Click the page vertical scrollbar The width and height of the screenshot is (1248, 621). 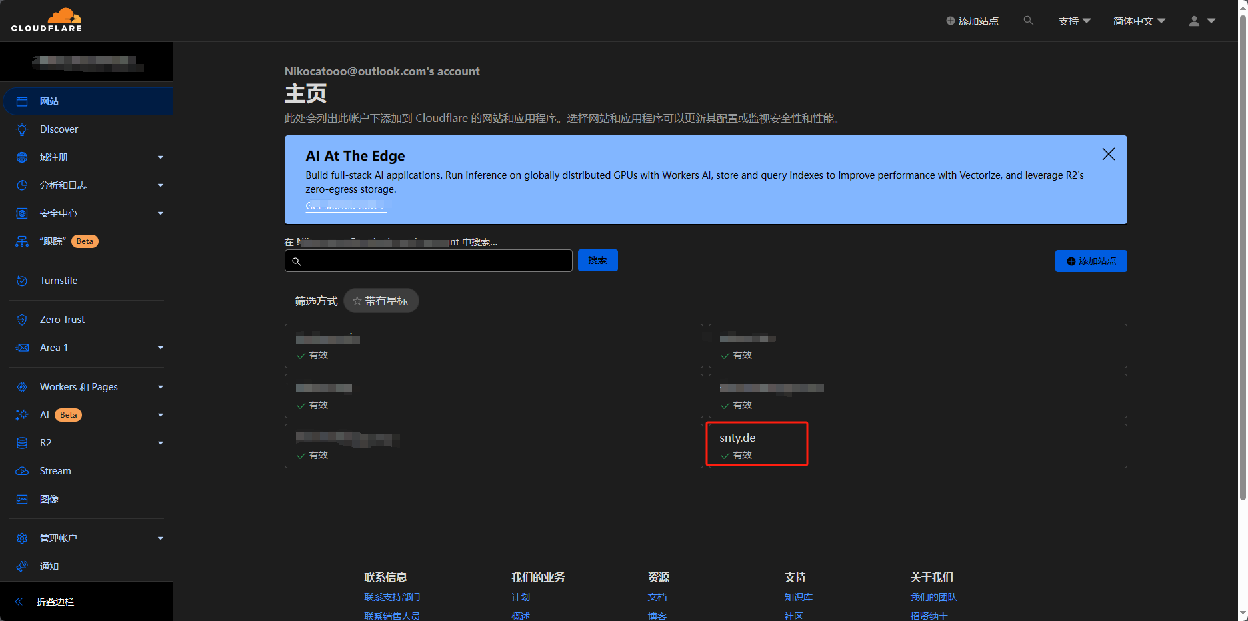pyautogui.click(x=1243, y=257)
